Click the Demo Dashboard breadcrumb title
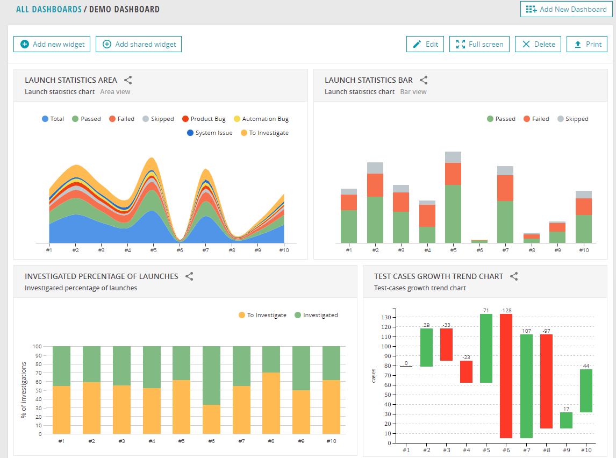Screen dimensions: 616x458 coord(125,10)
